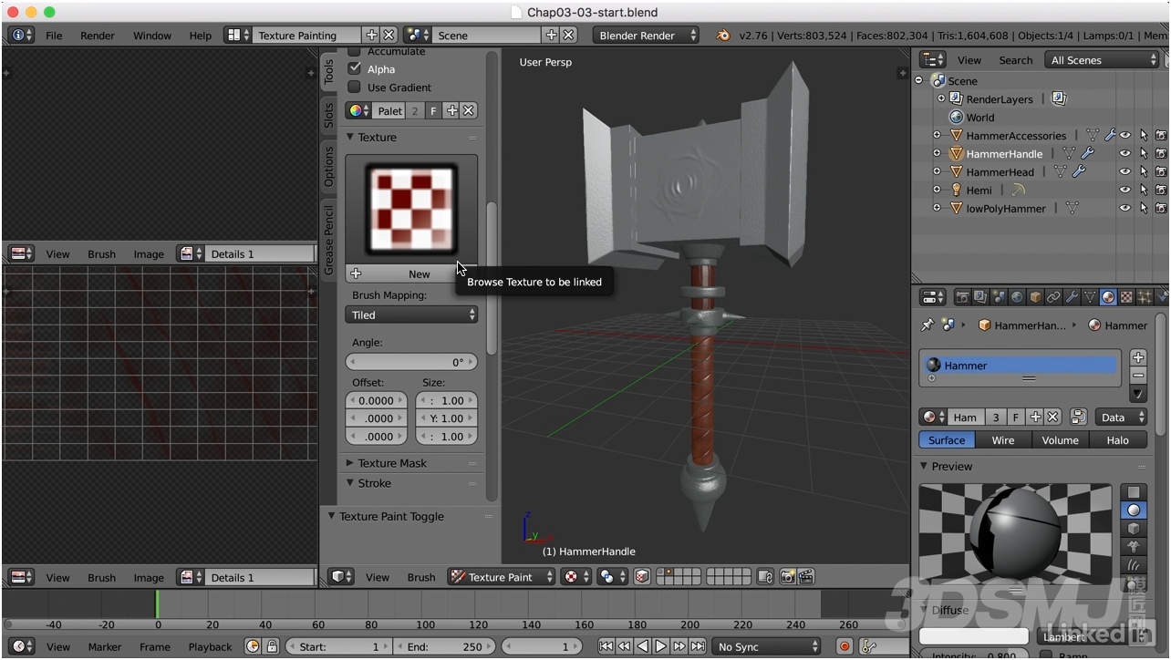The image size is (1171, 660).
Task: Pin the properties context with pin icon
Action: (927, 325)
